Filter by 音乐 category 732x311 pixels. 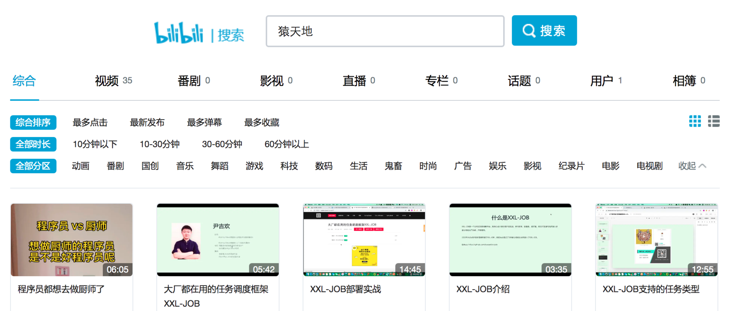(x=185, y=166)
